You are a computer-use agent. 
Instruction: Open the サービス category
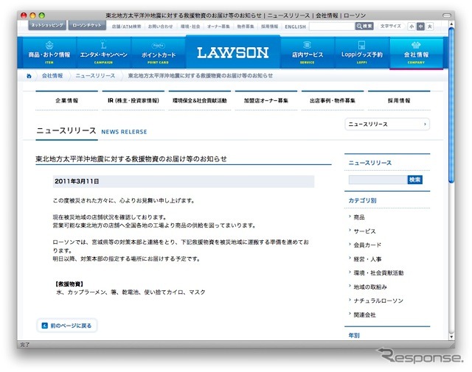point(364,231)
